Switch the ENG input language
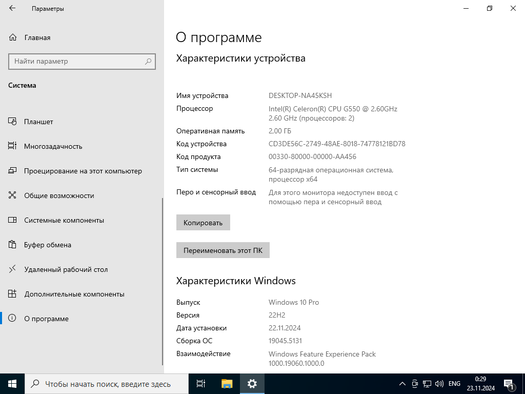Viewport: 525px width, 394px height. tap(454, 384)
